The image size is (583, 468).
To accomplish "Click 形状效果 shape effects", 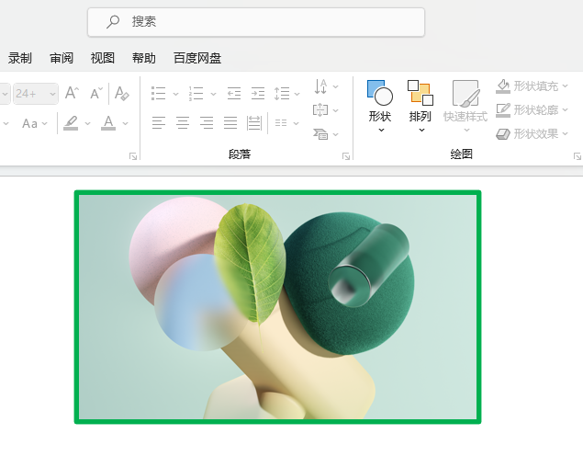I will (527, 133).
